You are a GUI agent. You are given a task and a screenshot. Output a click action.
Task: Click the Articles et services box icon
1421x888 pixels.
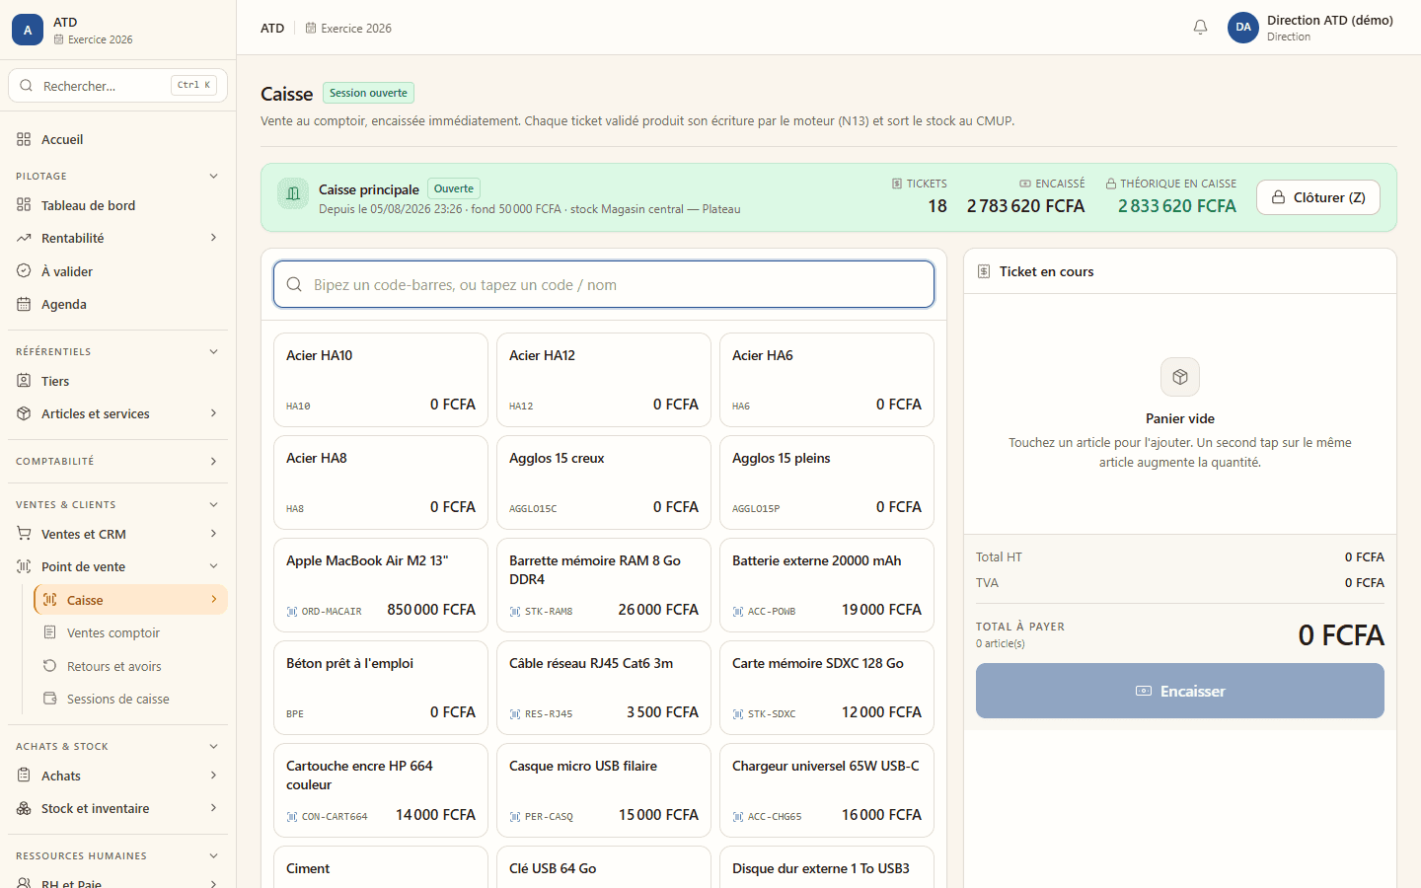point(24,413)
